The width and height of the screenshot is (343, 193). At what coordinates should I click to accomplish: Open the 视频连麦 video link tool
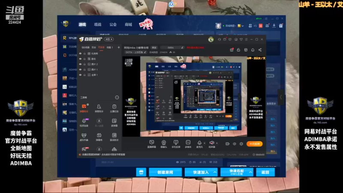pos(84,123)
